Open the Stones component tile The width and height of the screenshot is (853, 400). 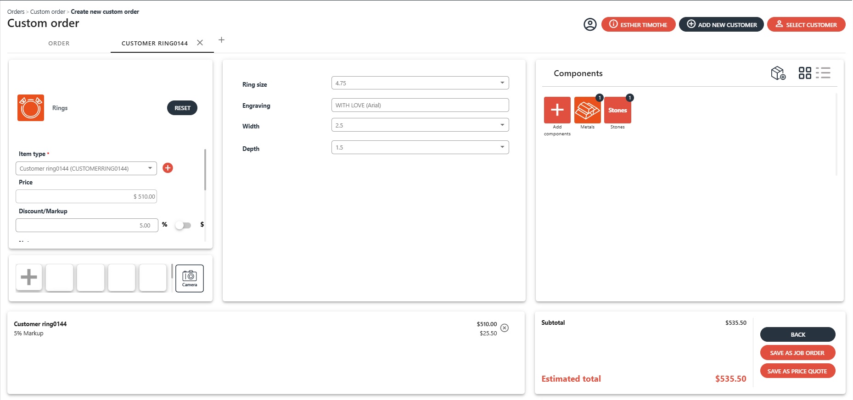tap(617, 110)
